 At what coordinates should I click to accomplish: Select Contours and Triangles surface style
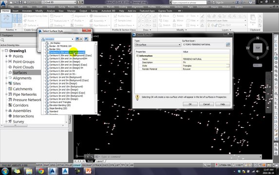pyautogui.click(x=60, y=102)
